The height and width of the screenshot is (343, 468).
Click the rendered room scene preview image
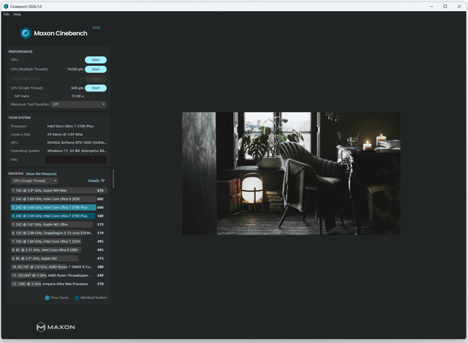(x=291, y=173)
